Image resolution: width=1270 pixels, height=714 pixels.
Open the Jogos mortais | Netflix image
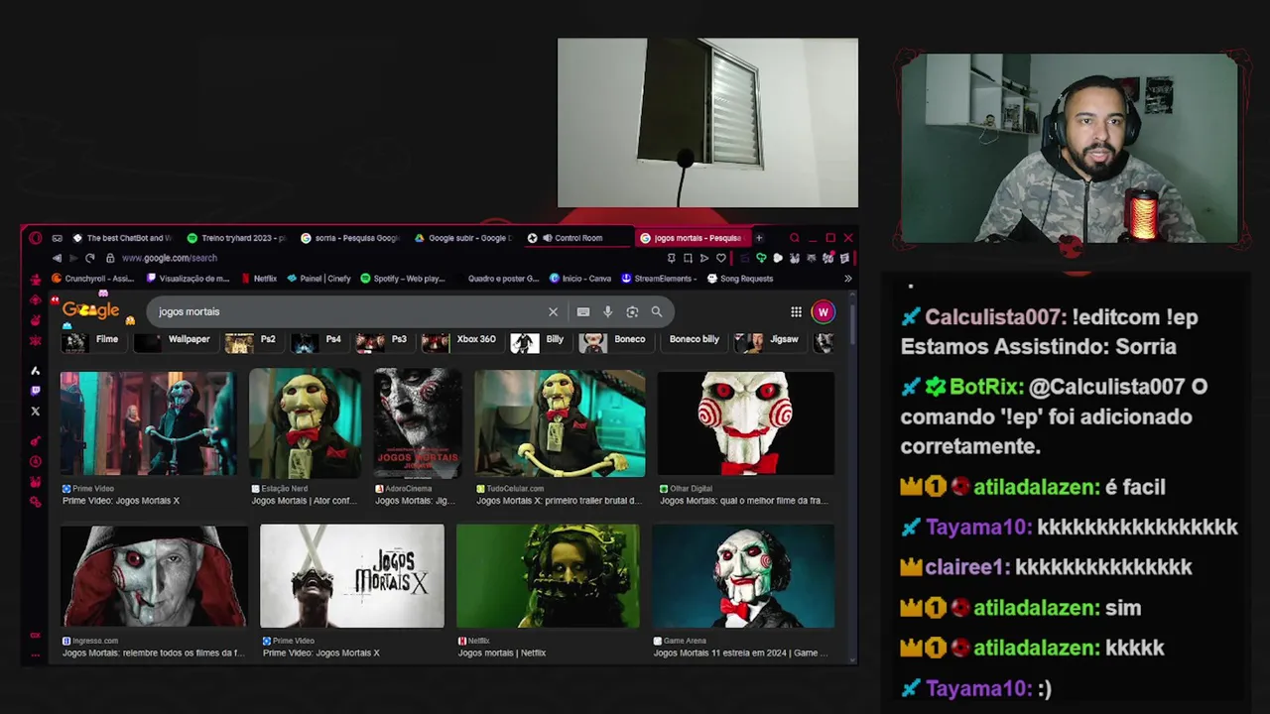pyautogui.click(x=548, y=576)
